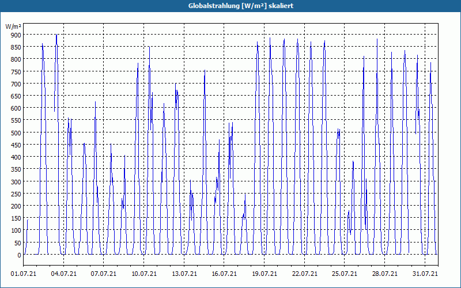Click the y-axis value 100

16,230
